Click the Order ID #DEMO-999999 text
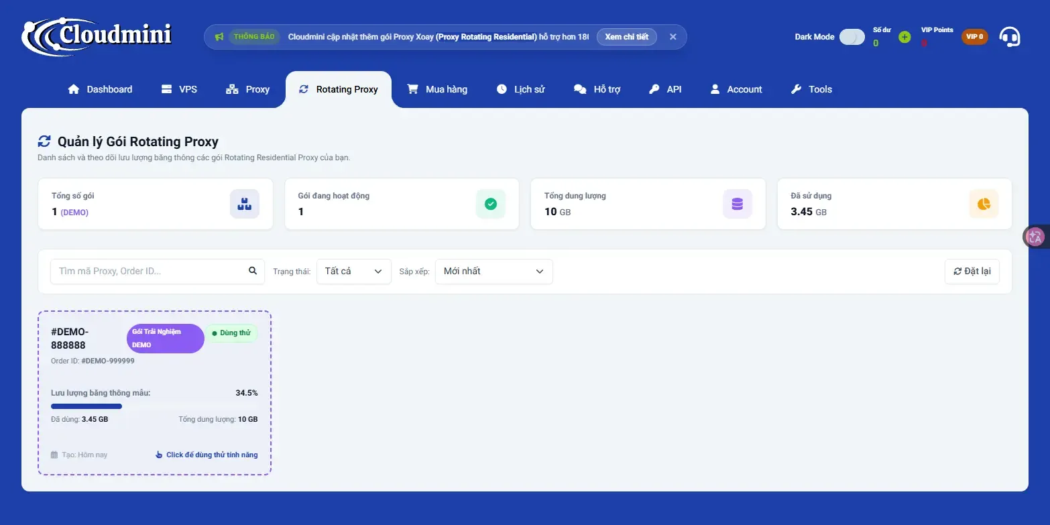 point(93,361)
